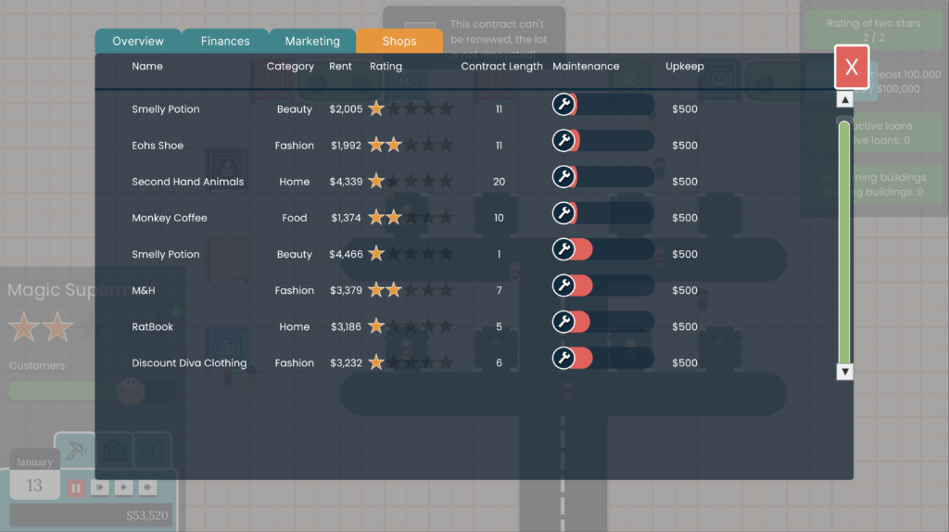The image size is (949, 532).
Task: Set game to fastest speed
Action: tap(146, 487)
